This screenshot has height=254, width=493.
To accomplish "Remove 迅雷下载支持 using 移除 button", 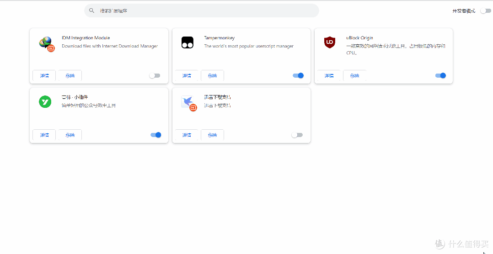I will coord(213,135).
